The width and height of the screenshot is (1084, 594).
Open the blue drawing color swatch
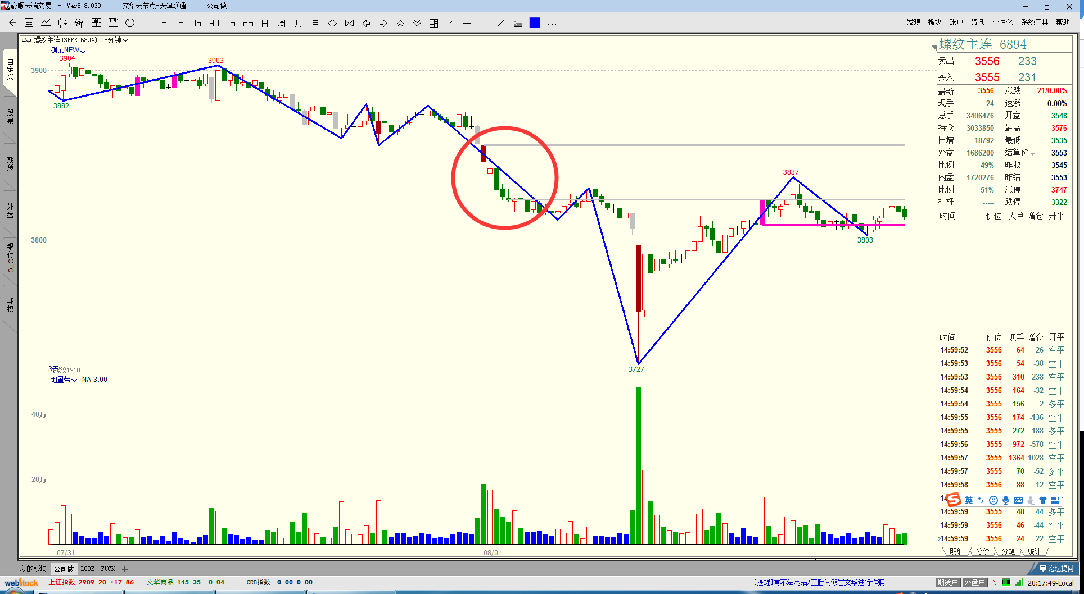tap(535, 23)
